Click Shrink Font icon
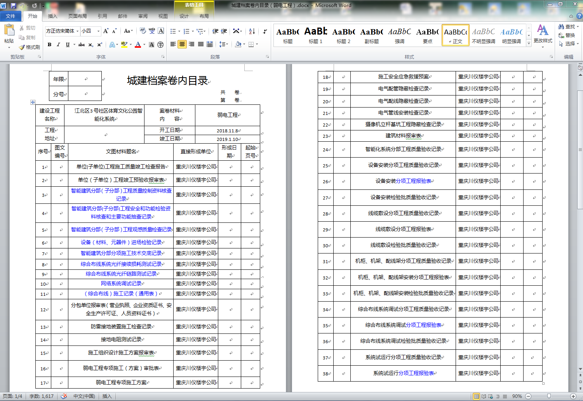The image size is (583, 401). [x=115, y=31]
